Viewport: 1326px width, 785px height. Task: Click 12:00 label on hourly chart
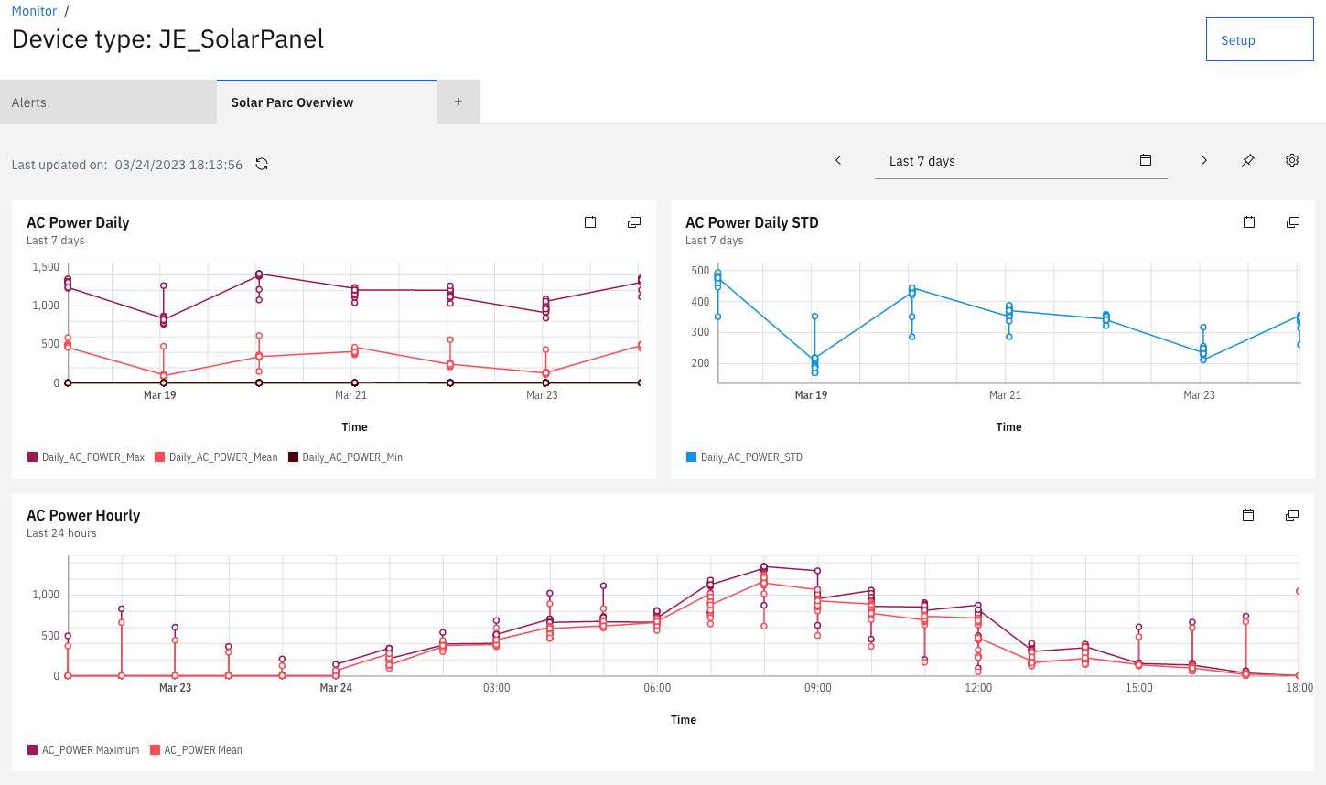(978, 688)
